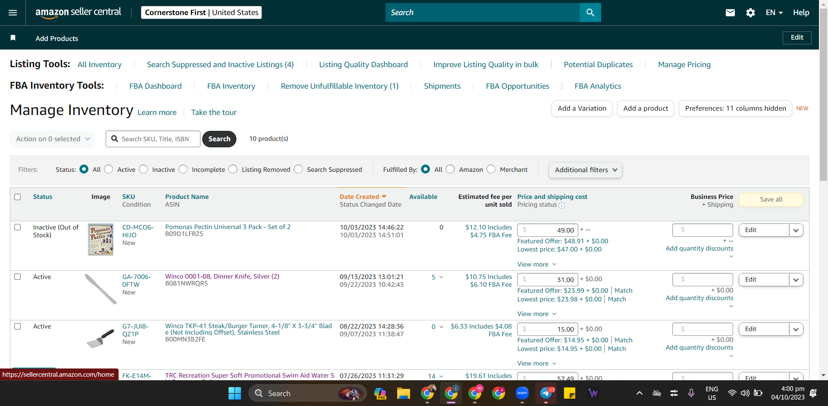Expand View more under Dinner Knife price
This screenshot has width=828, height=406.
[537, 314]
